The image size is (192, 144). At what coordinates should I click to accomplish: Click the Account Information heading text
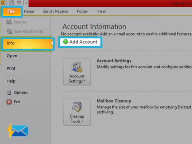[x=94, y=27]
